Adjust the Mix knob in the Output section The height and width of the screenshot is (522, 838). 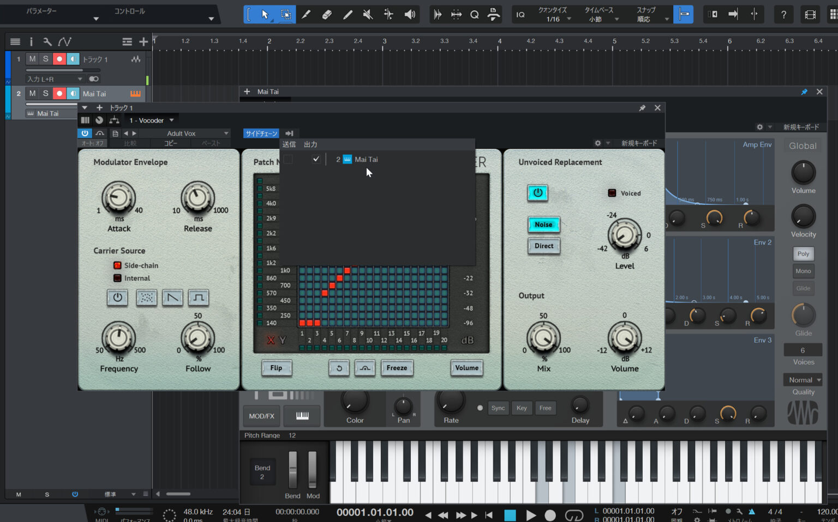[543, 338]
